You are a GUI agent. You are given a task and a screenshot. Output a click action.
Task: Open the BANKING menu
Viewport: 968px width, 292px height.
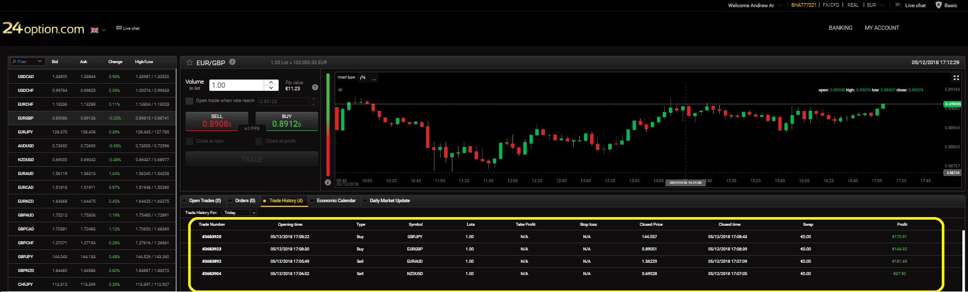click(x=841, y=28)
